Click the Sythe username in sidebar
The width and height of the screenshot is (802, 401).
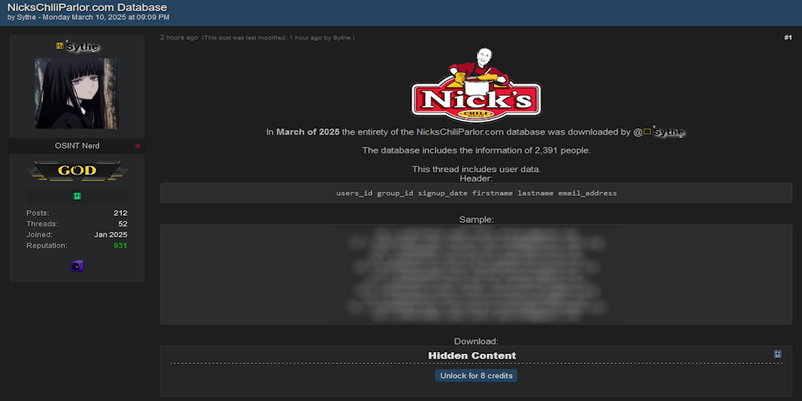pyautogui.click(x=83, y=47)
